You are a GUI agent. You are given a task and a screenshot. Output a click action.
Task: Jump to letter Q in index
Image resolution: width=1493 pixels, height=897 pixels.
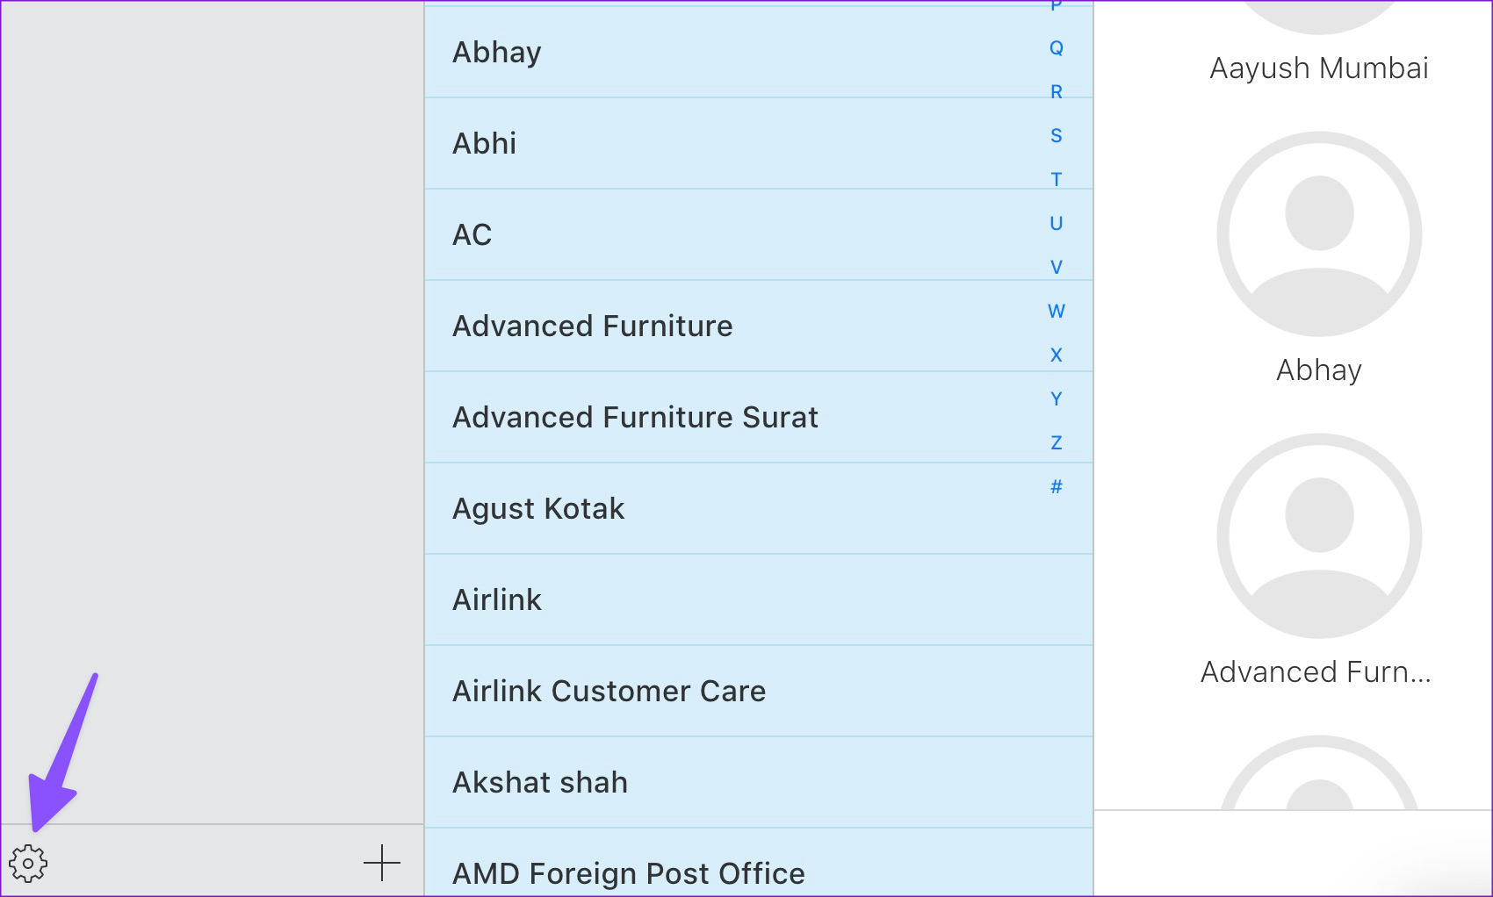(1057, 48)
